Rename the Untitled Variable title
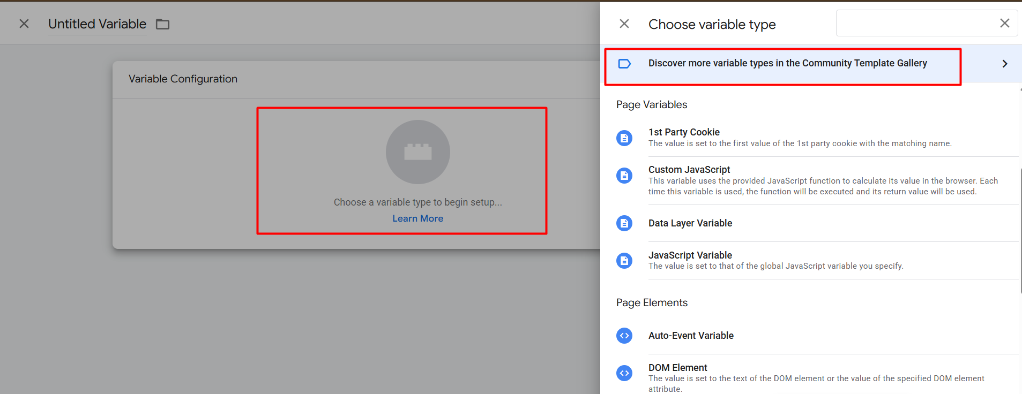Viewport: 1022px width, 394px height. pos(97,24)
